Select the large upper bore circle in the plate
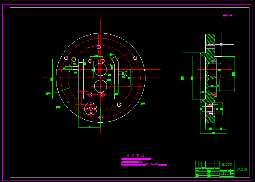 point(101,70)
